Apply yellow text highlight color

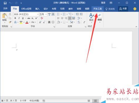(21, 22)
